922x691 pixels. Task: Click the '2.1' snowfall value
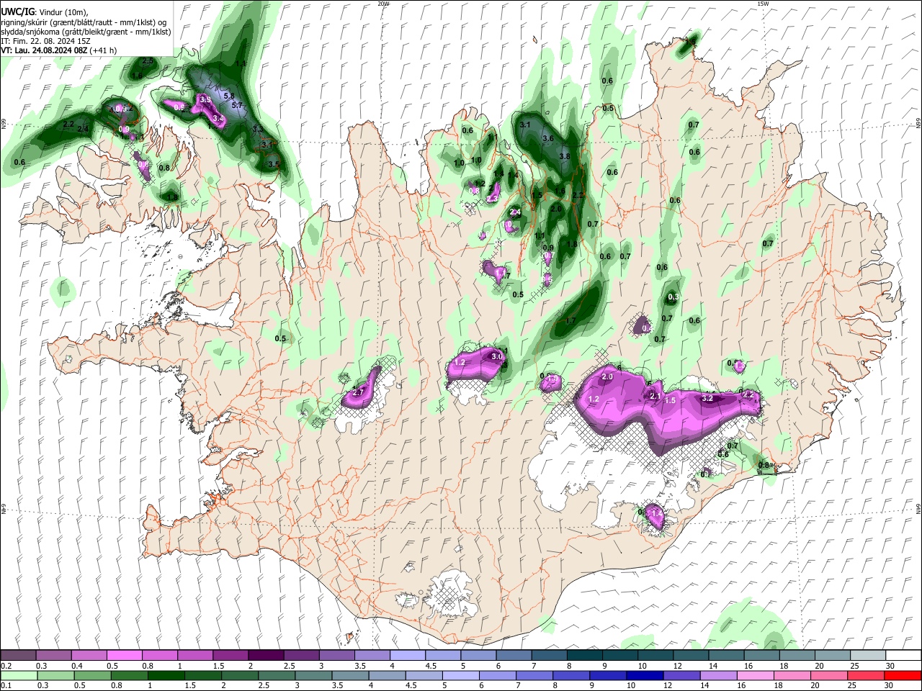pos(655,396)
